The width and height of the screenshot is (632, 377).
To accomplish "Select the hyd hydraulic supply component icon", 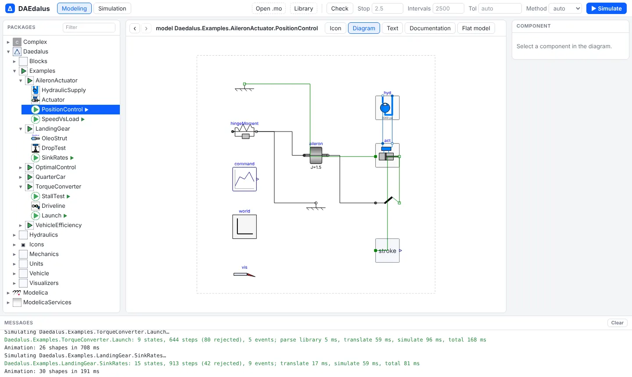I will tap(388, 108).
